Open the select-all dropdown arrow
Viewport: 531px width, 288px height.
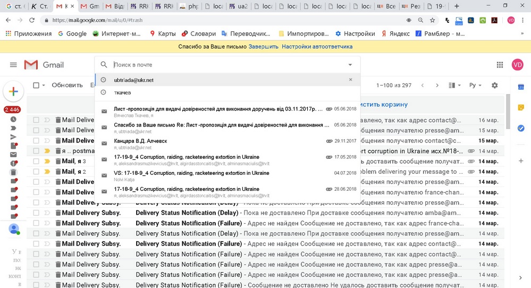click(44, 85)
